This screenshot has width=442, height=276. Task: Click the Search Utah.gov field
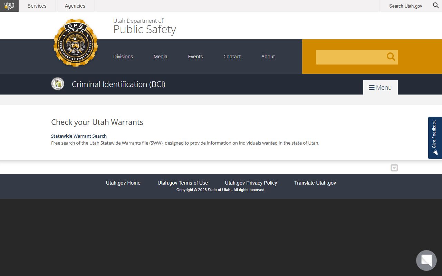pos(405,6)
